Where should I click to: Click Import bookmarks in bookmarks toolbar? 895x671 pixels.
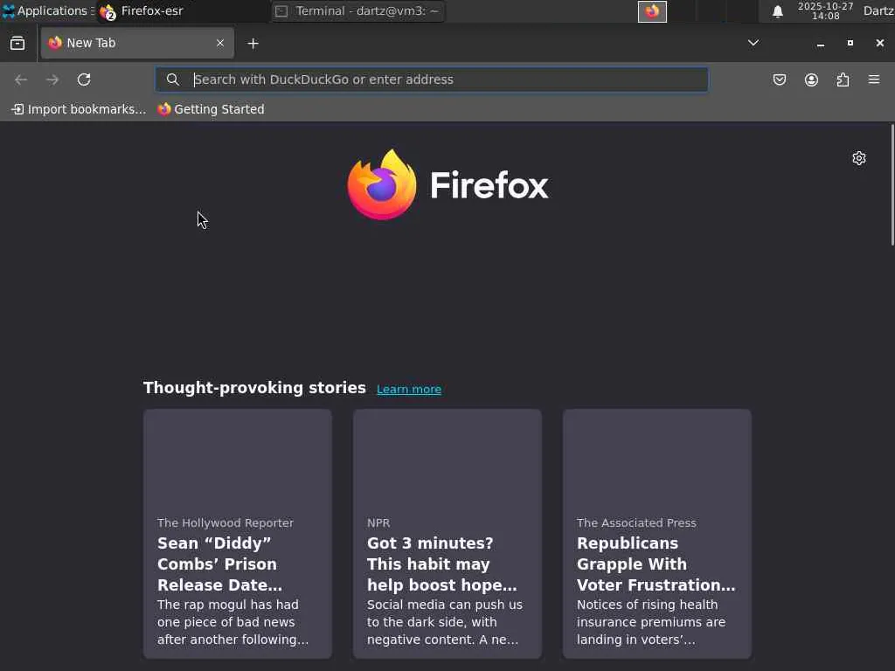[x=79, y=109]
